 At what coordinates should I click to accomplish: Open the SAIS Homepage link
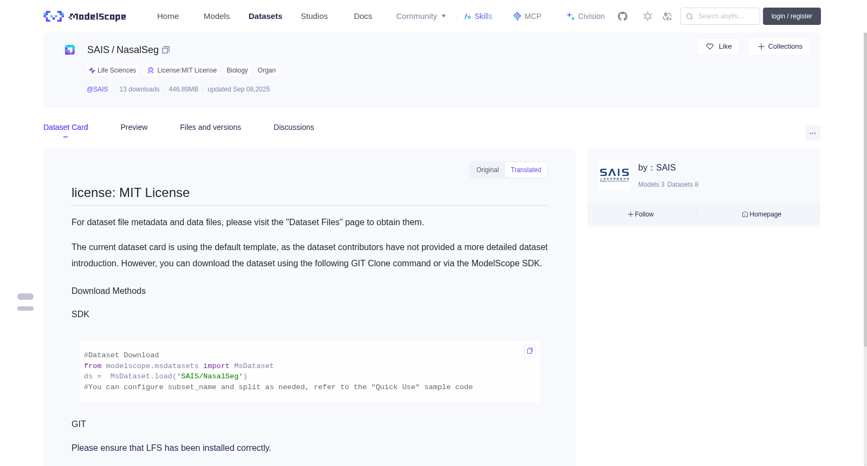[x=761, y=214]
